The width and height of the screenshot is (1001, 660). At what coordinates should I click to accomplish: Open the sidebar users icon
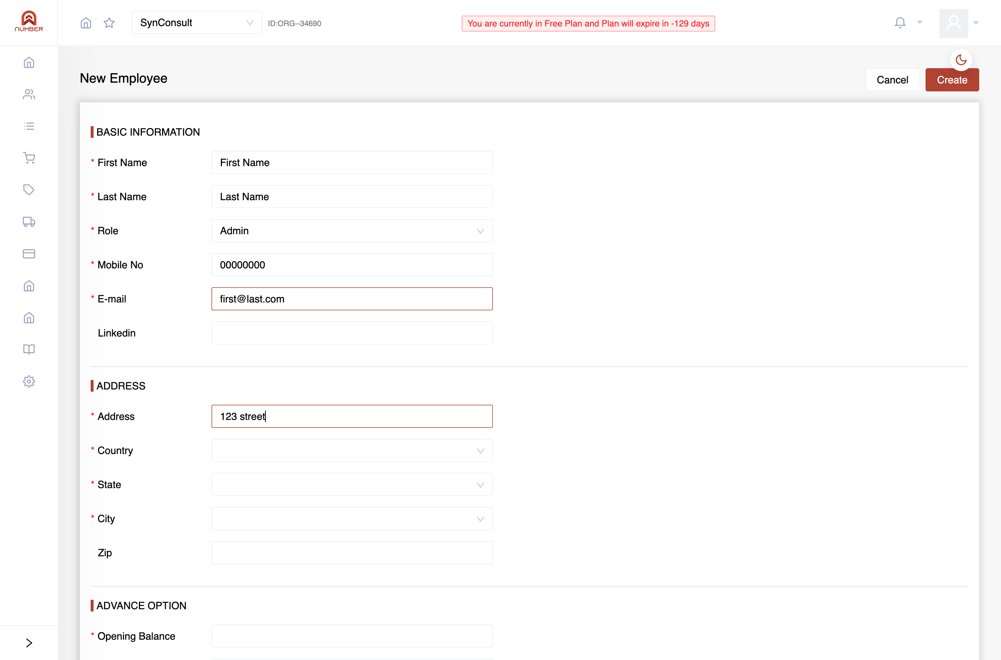29,94
